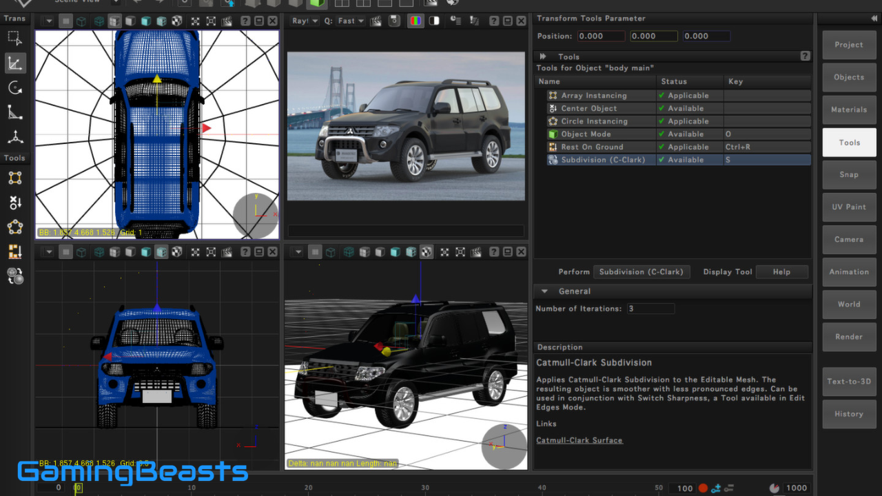Click the Number of Iterations field
Viewport: 882px width, 496px height.
pyautogui.click(x=650, y=309)
